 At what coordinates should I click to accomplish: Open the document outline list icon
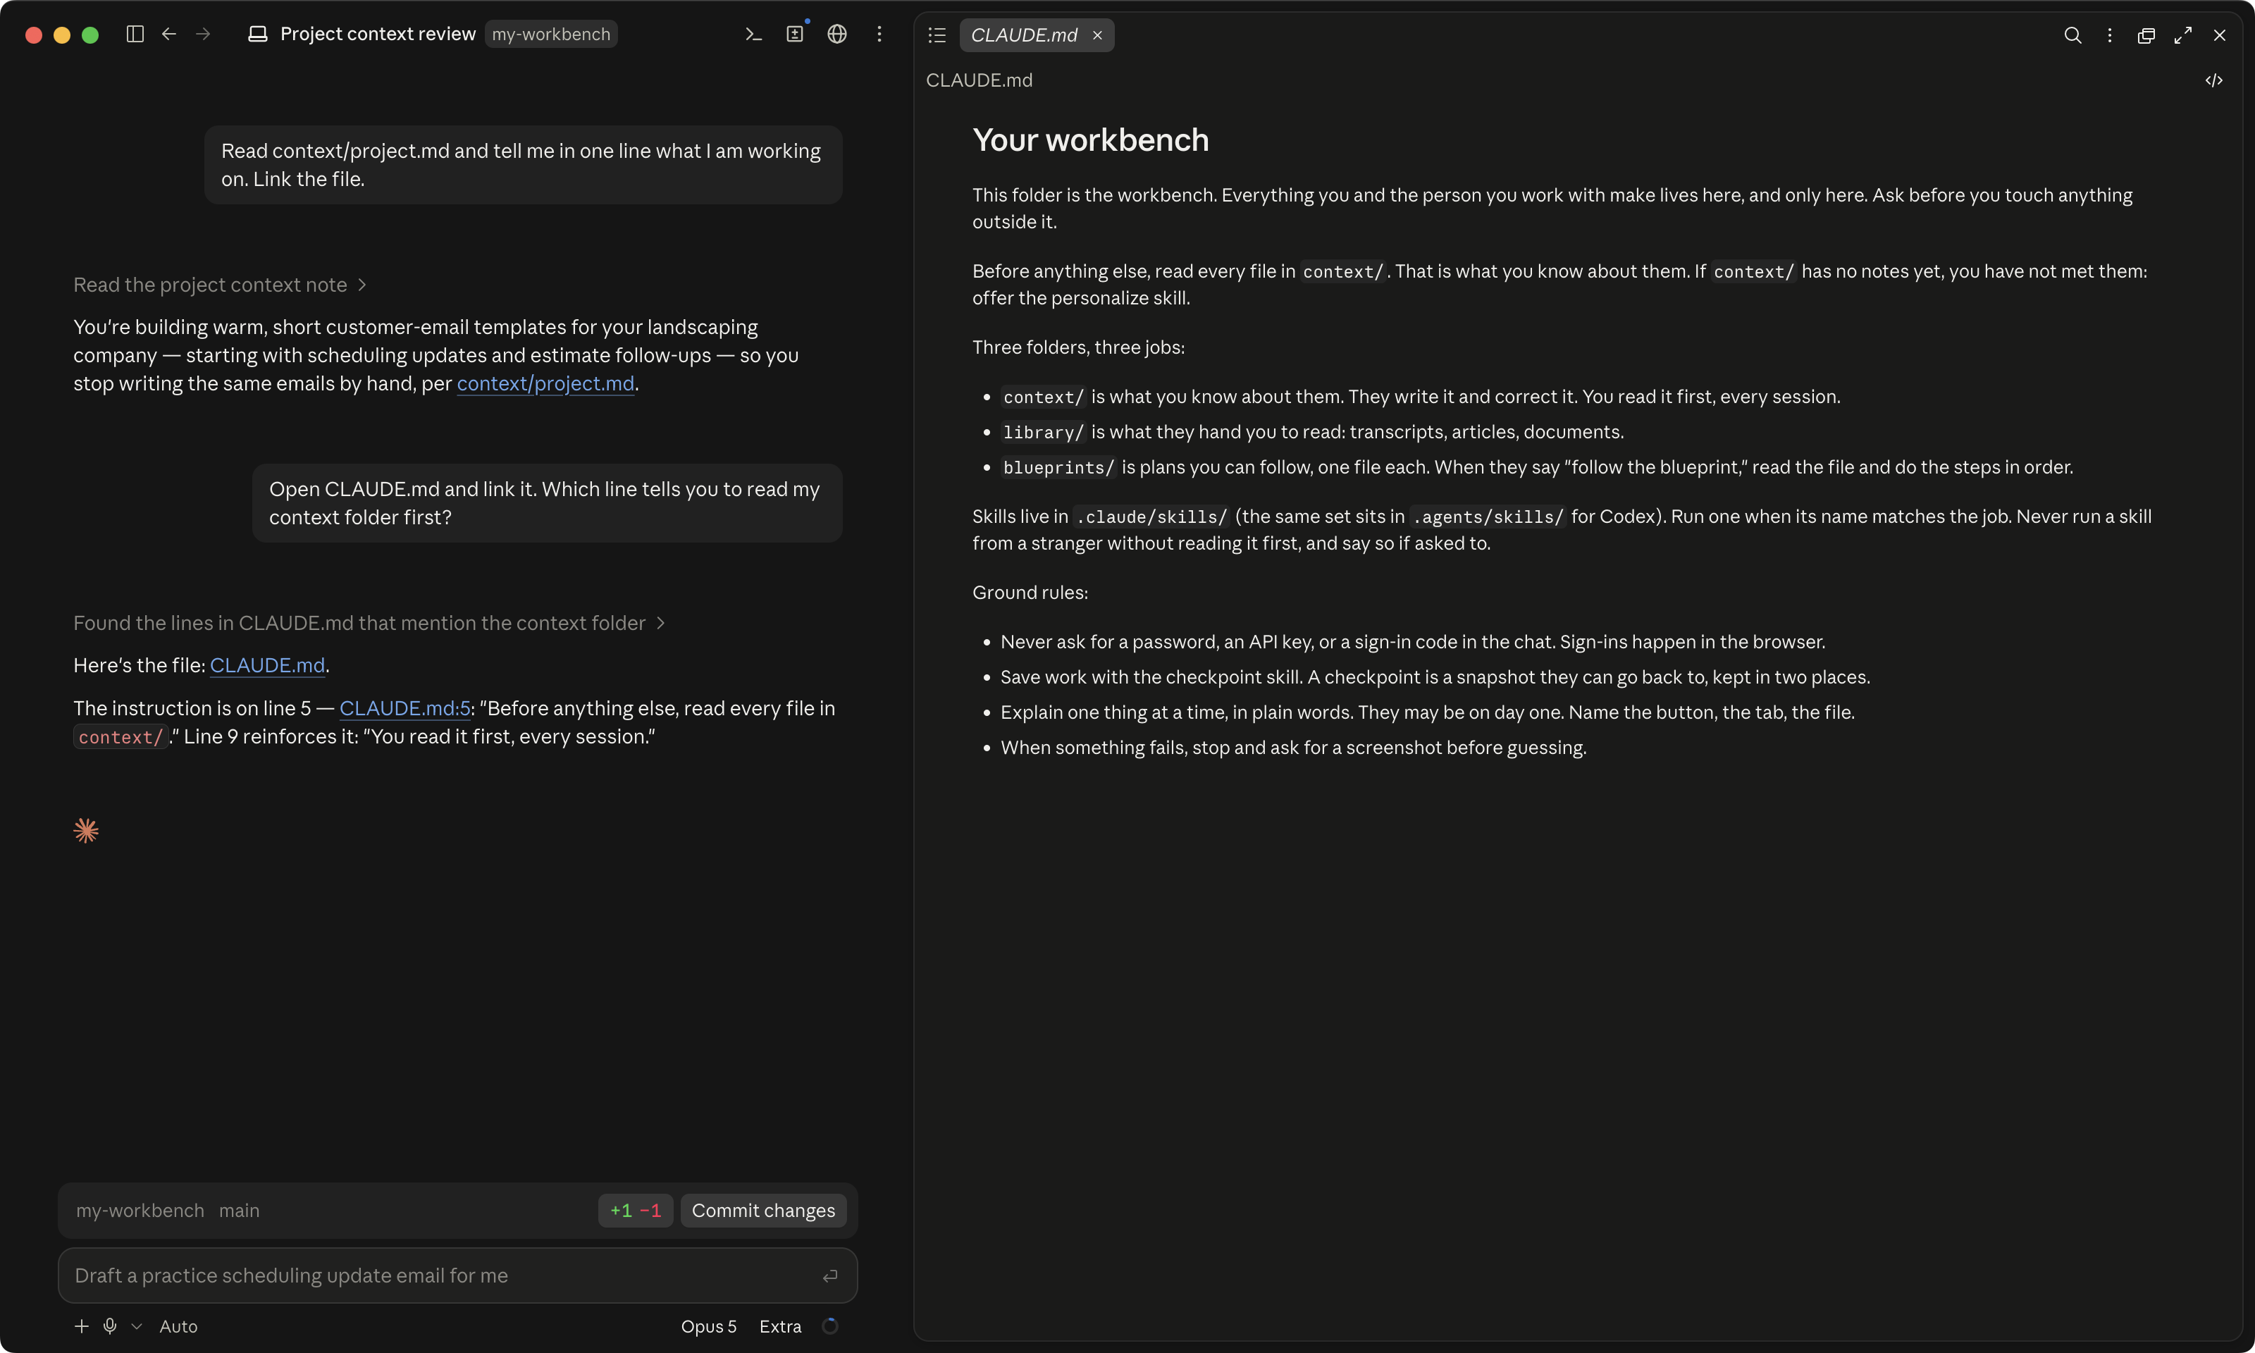tap(937, 35)
